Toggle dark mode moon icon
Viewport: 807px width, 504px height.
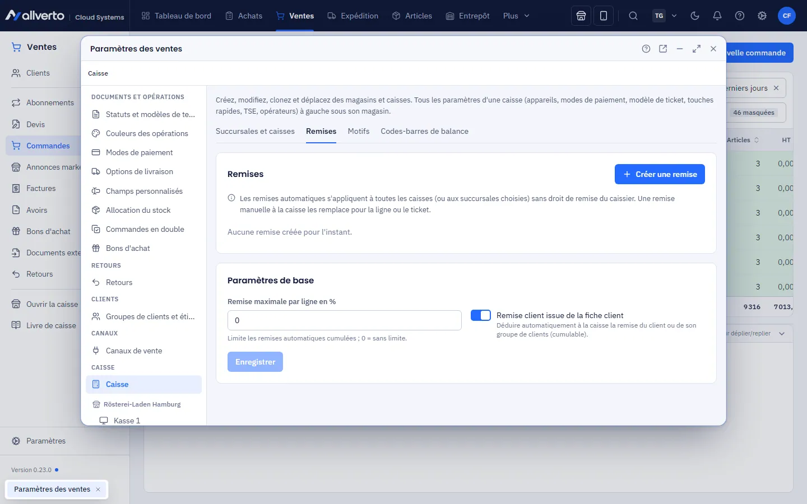695,16
